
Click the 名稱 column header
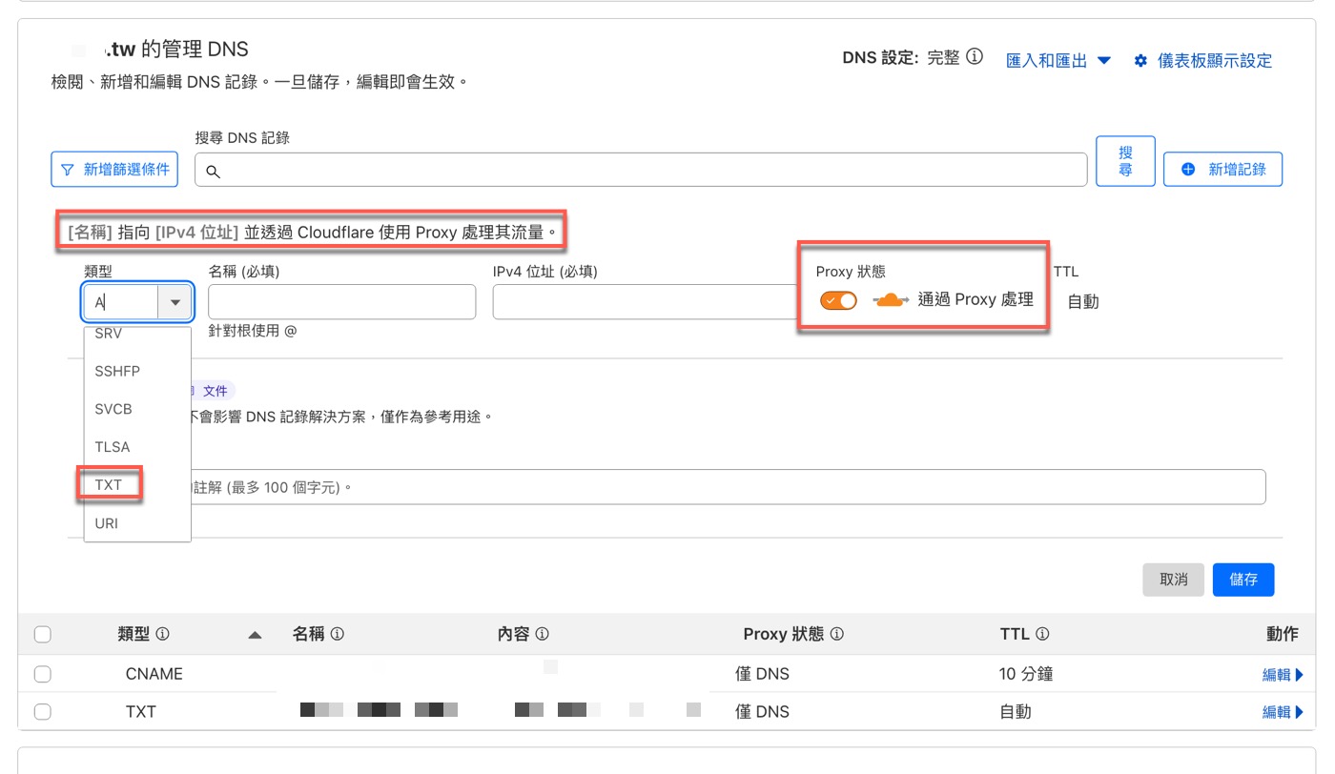[309, 634]
